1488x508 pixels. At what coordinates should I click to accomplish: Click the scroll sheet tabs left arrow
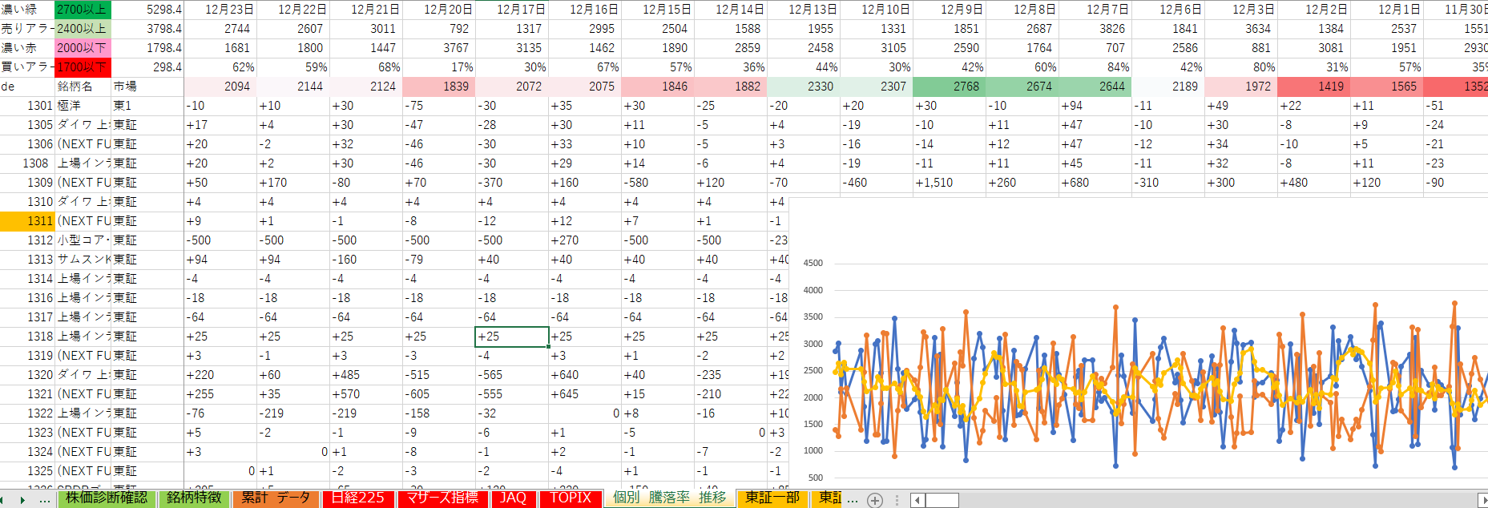tap(4, 500)
